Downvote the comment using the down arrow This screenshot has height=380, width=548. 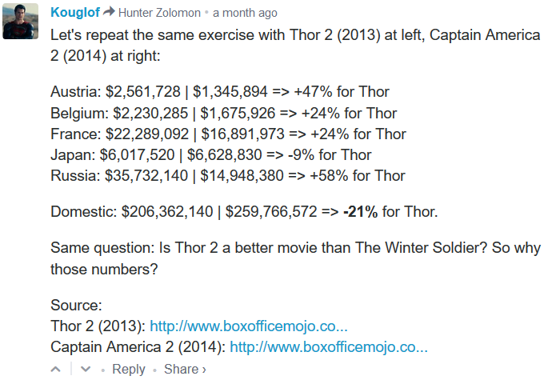(86, 369)
